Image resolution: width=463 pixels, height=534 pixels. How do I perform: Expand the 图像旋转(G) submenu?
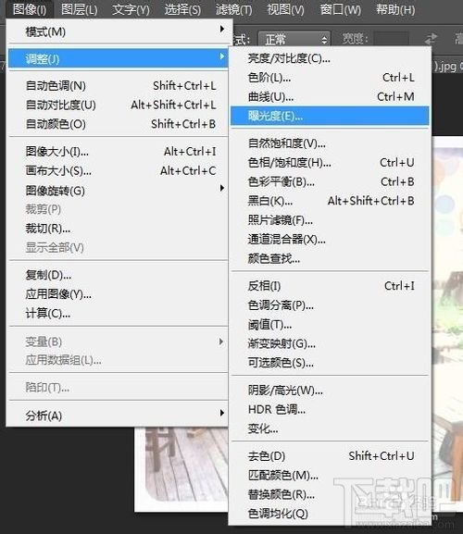(x=118, y=190)
